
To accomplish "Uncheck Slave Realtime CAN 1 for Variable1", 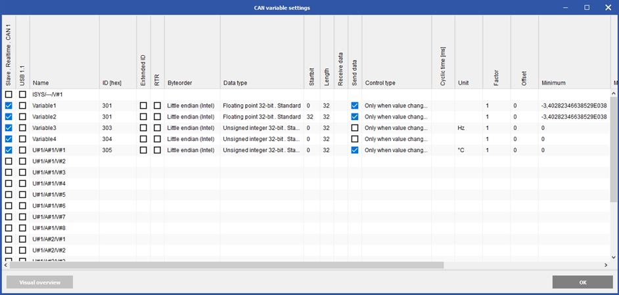I will 9,106.
